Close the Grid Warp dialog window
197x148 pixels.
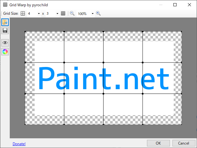point(189,5)
